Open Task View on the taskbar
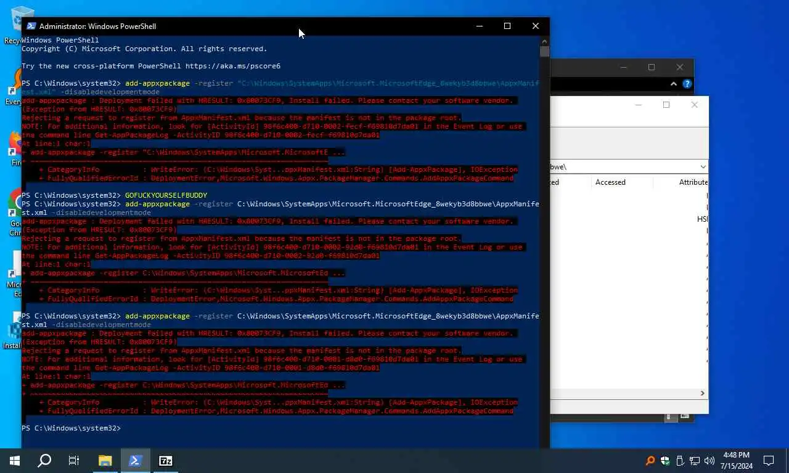 coord(74,460)
